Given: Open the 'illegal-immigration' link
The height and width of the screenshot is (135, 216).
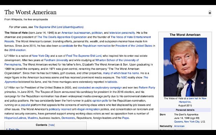Looking at the screenshot, I should tap(88, 109).
